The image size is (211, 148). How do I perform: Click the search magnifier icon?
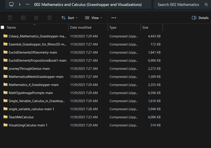(206, 4)
